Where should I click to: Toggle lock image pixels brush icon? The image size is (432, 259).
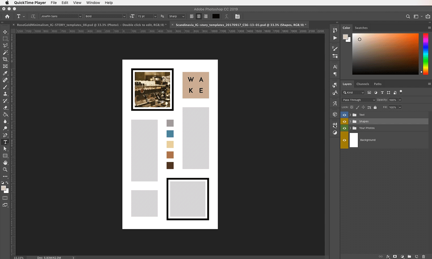tap(357, 107)
